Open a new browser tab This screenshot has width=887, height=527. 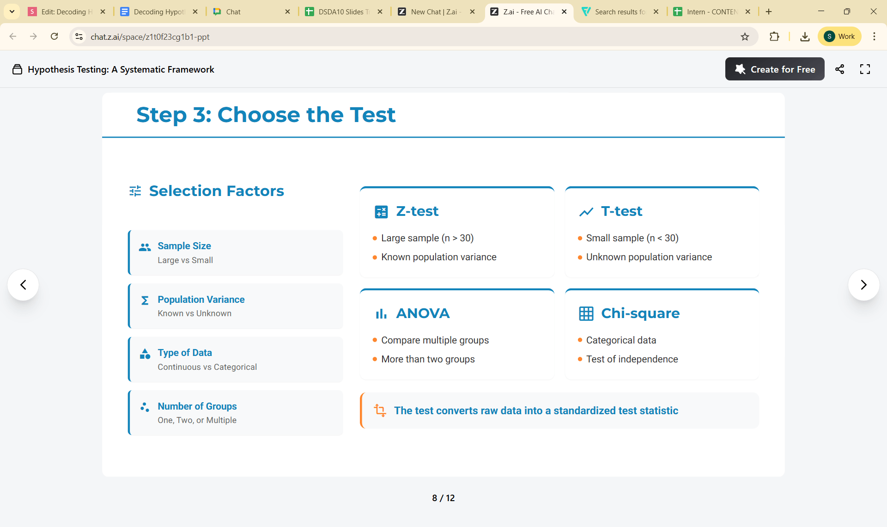[769, 12]
